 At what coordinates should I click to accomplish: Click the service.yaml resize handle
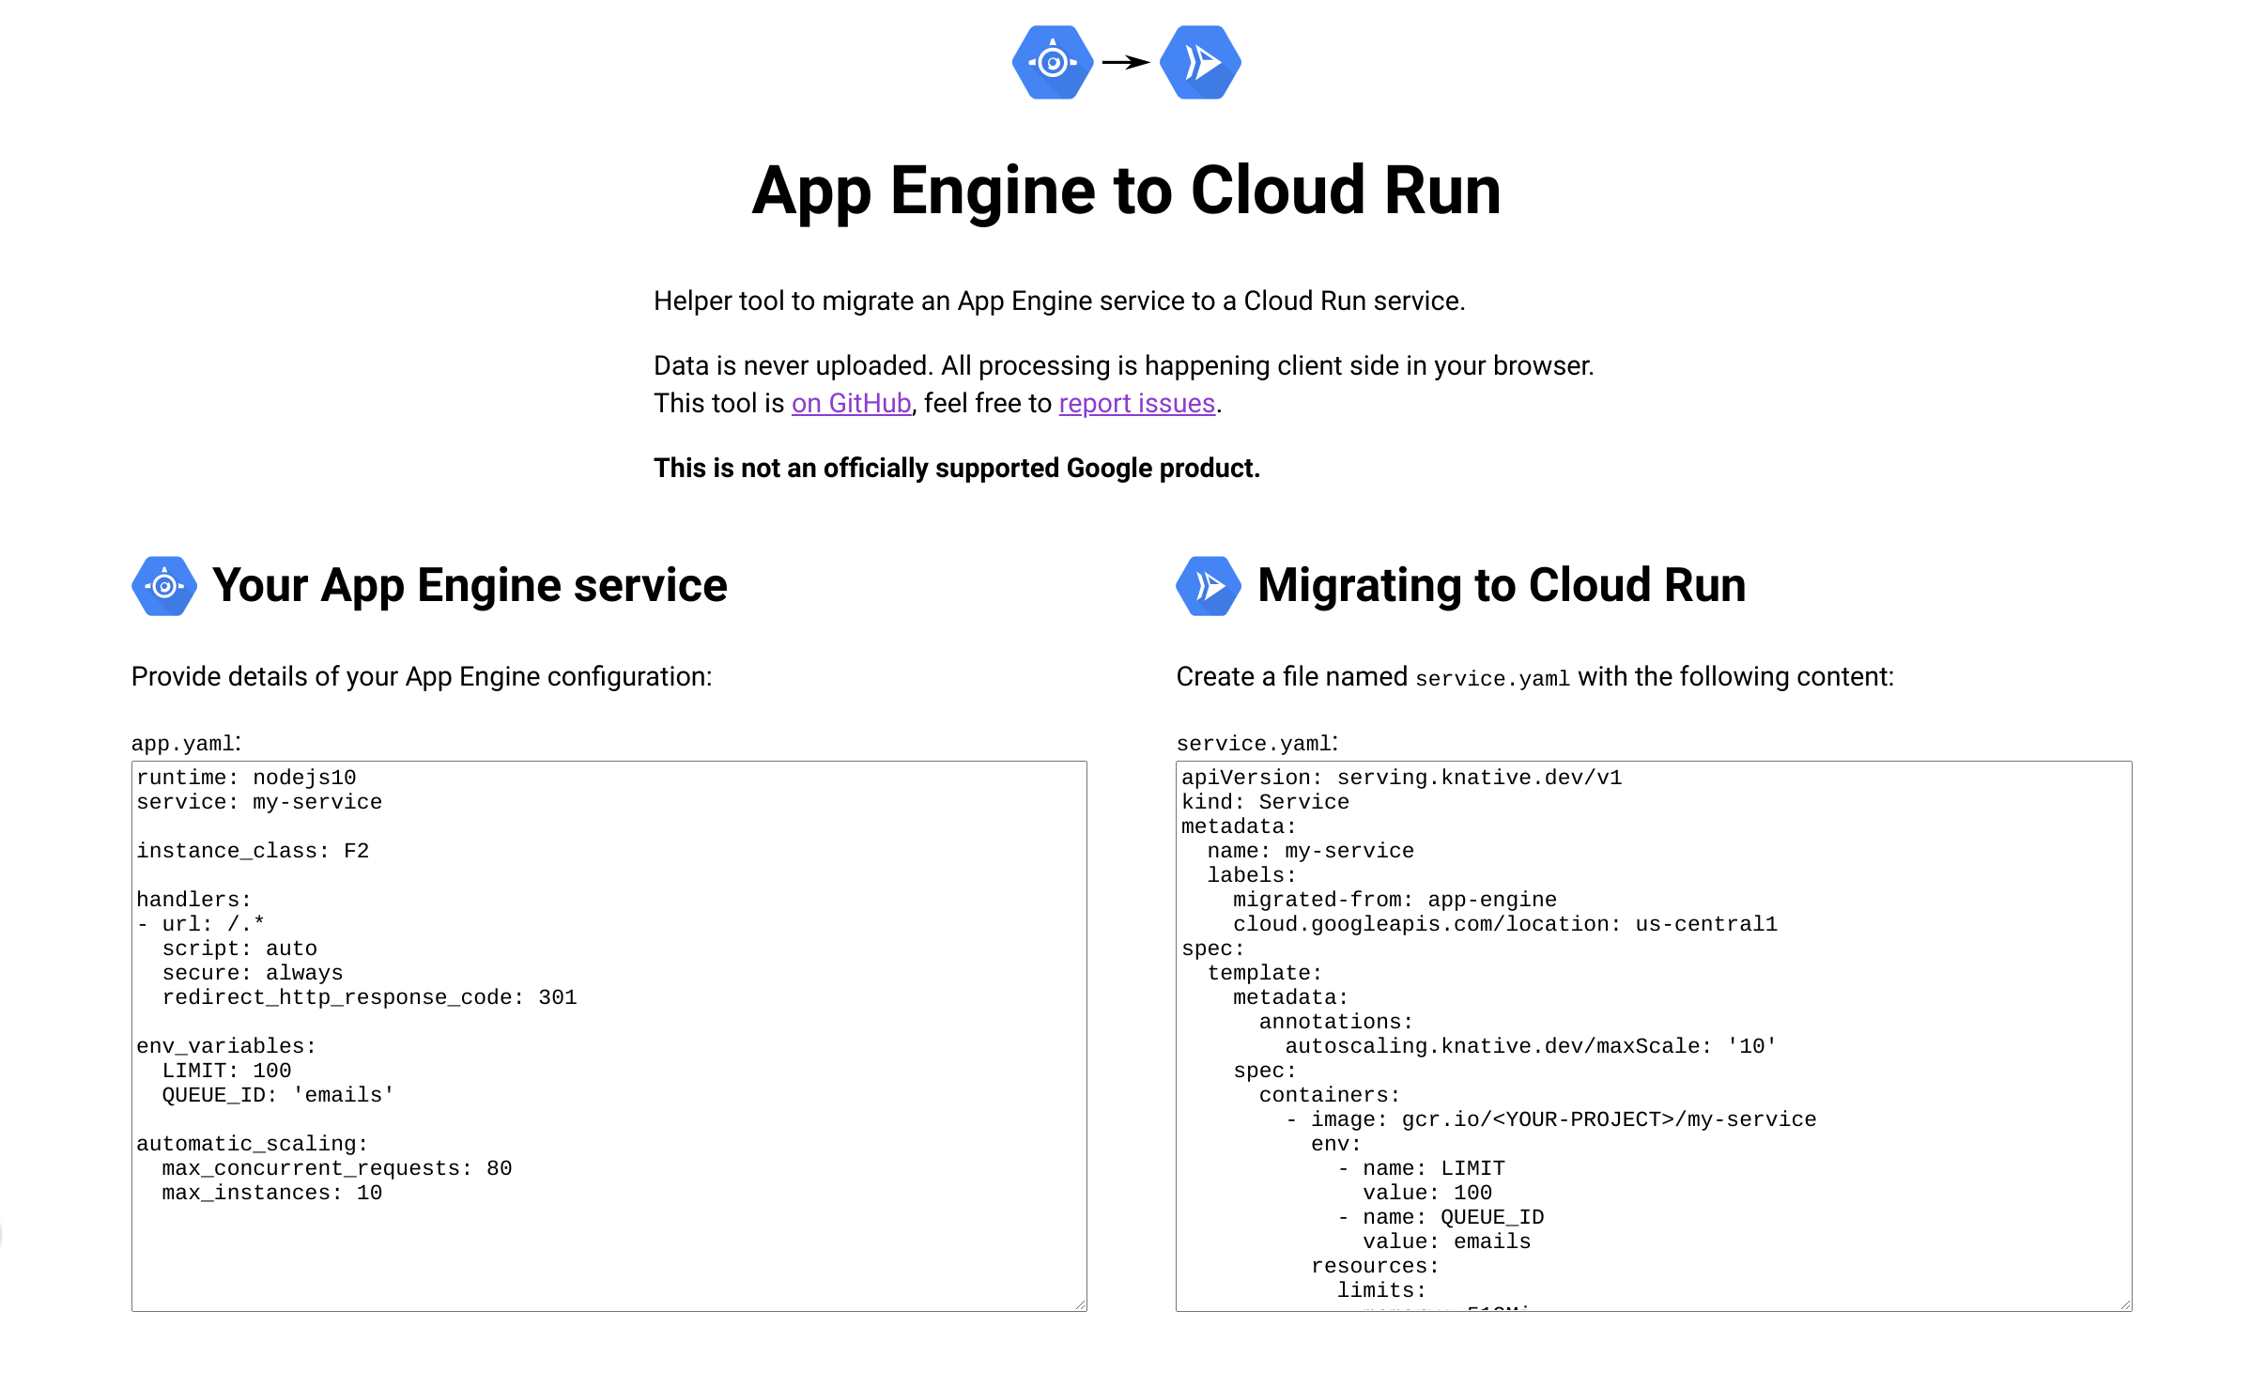pos(2125,1305)
